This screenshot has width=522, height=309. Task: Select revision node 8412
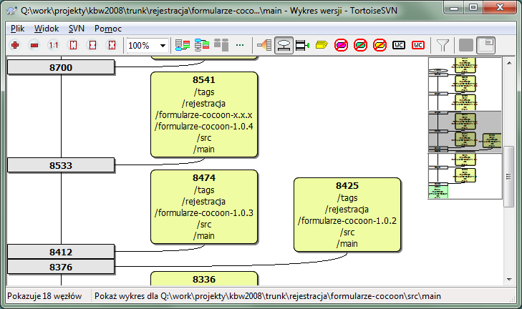61,252
